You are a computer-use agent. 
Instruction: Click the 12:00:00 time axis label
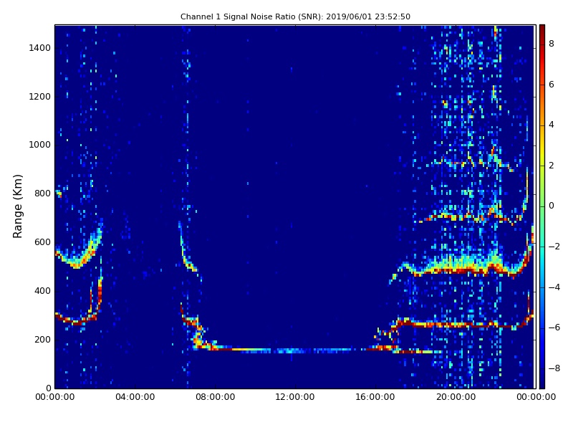(x=295, y=397)
